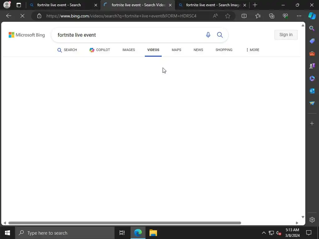The image size is (319, 239).
Task: Show hidden system tray icons
Action: pos(264,233)
